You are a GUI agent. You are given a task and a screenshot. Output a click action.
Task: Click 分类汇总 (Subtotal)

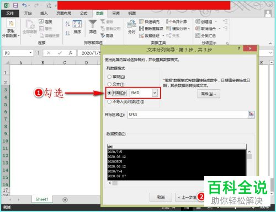coord(205,35)
